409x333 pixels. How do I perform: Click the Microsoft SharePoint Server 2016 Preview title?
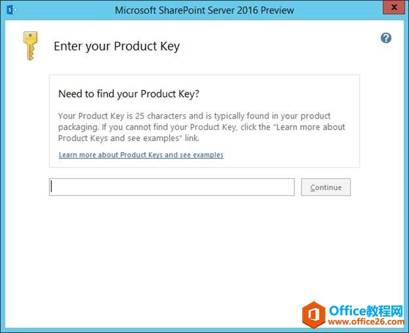point(204,10)
